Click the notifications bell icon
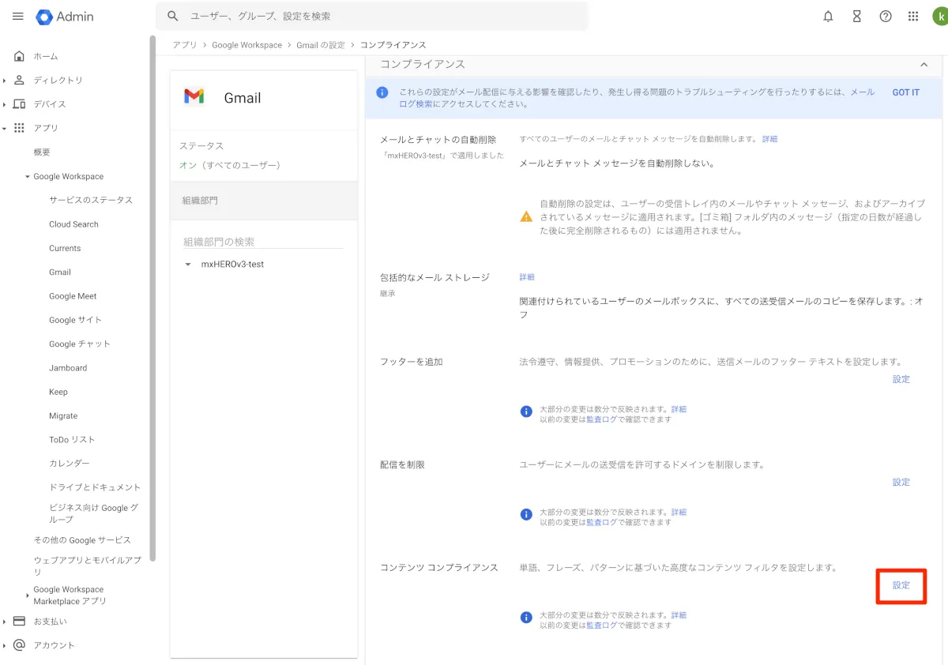This screenshot has width=948, height=665. pyautogui.click(x=828, y=16)
